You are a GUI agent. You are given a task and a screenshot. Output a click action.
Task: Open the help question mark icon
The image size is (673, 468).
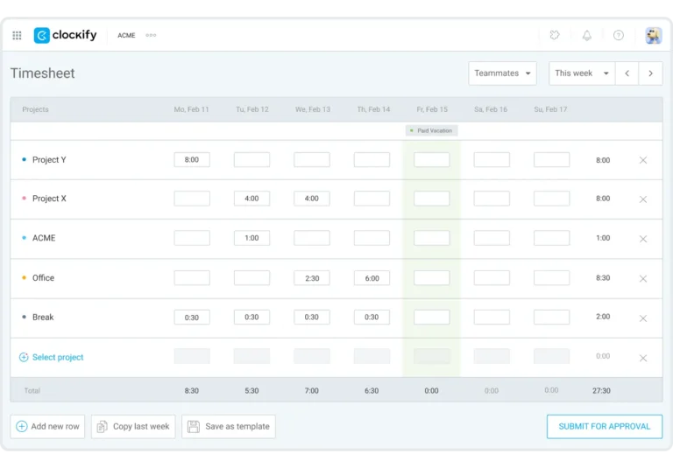click(x=619, y=35)
